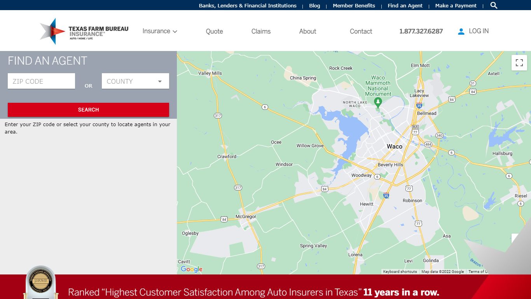Open the COUNTY dropdown
The height and width of the screenshot is (299, 531).
[x=135, y=81]
